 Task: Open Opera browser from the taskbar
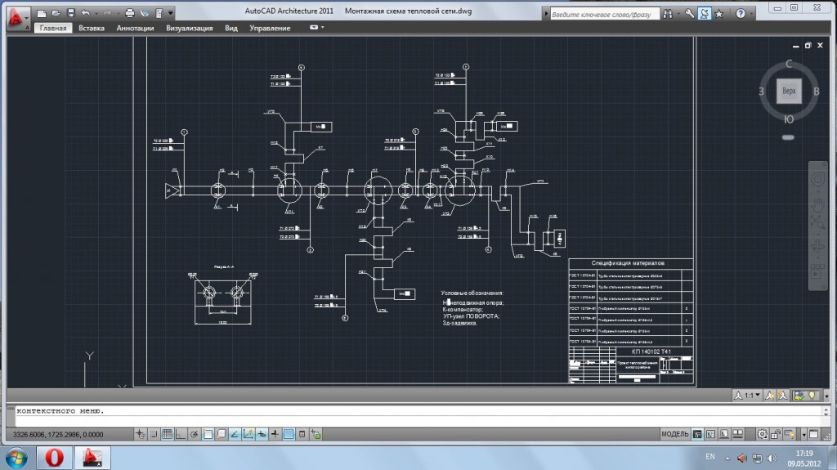click(54, 457)
